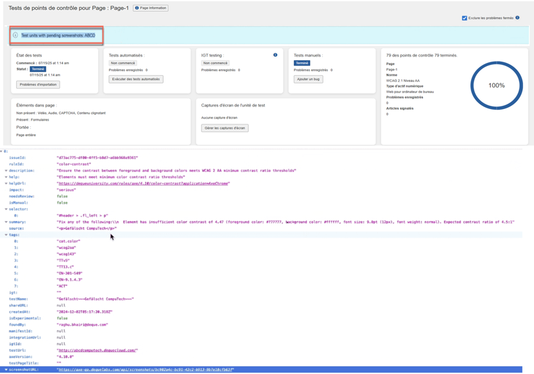Collapse the root 0 JSON node
This screenshot has width=534, height=374.
tap(2, 151)
